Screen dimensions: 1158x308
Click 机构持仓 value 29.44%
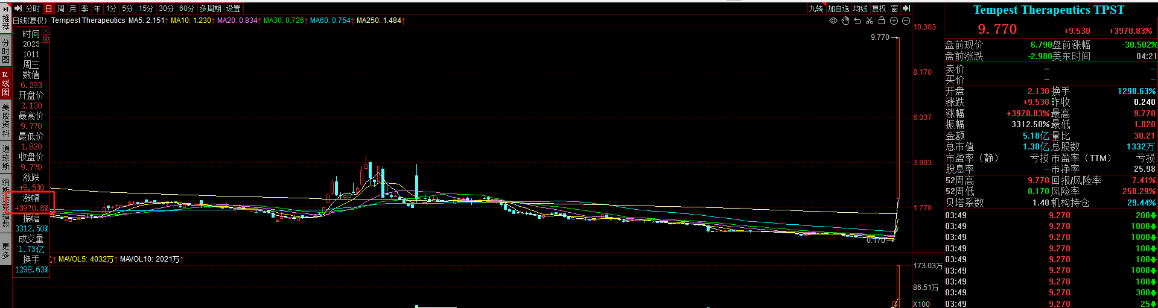1141,203
